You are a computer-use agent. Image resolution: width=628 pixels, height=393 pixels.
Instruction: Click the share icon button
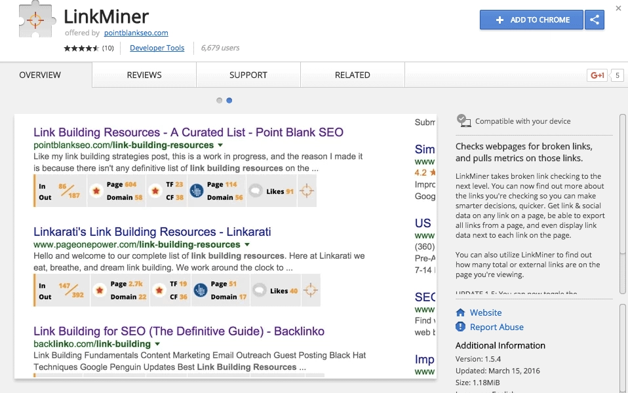(x=595, y=20)
